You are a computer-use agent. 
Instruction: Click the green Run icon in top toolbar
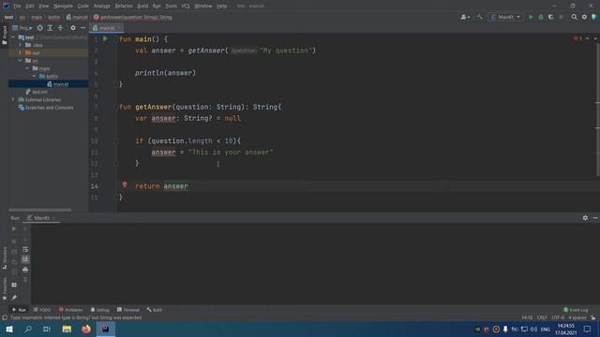coord(531,17)
